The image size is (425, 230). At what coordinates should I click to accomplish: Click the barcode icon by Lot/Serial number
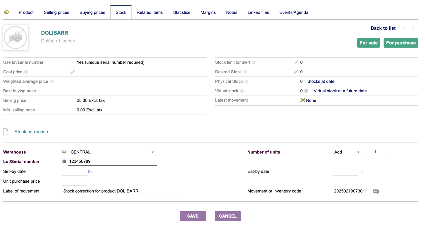pyautogui.click(x=64, y=161)
